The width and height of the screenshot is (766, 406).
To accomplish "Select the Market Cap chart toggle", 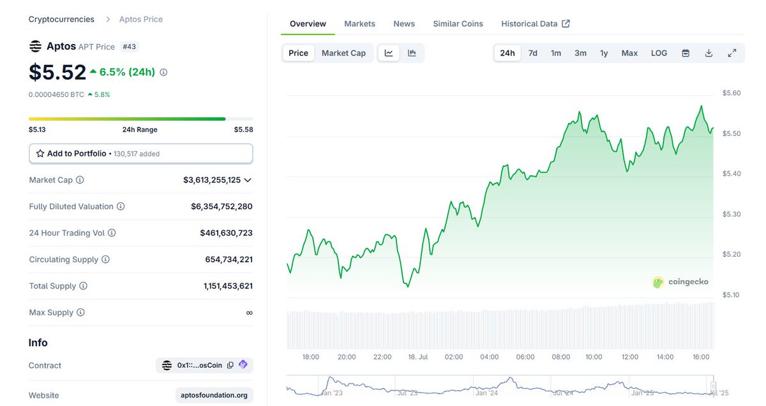I will pos(343,53).
